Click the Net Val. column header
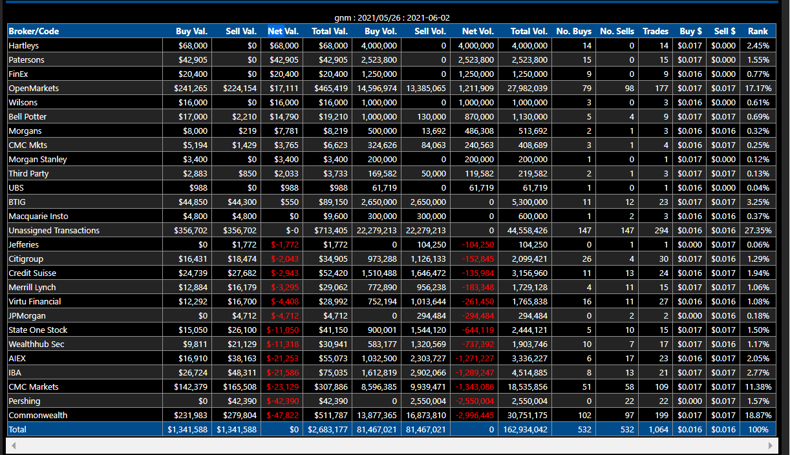This screenshot has height=455, width=790. point(283,31)
